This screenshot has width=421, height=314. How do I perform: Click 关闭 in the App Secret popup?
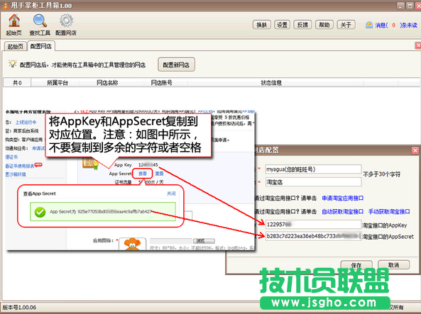click(171, 194)
